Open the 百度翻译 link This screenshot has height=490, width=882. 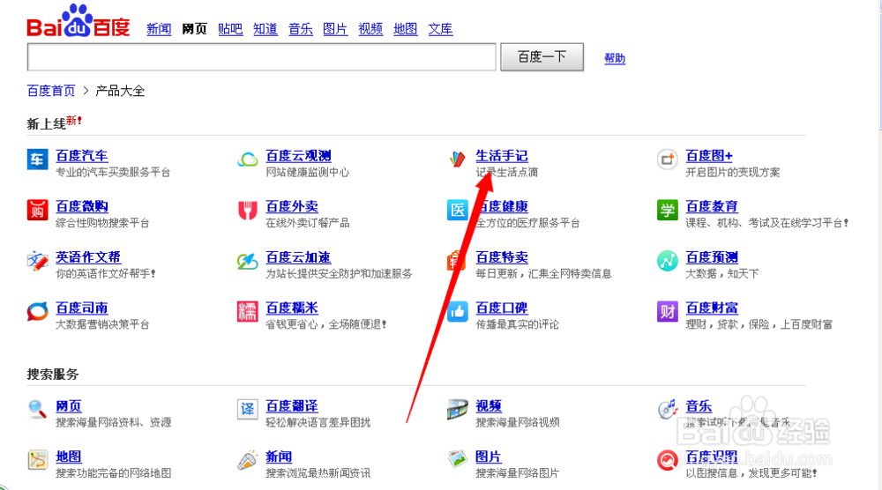[292, 405]
